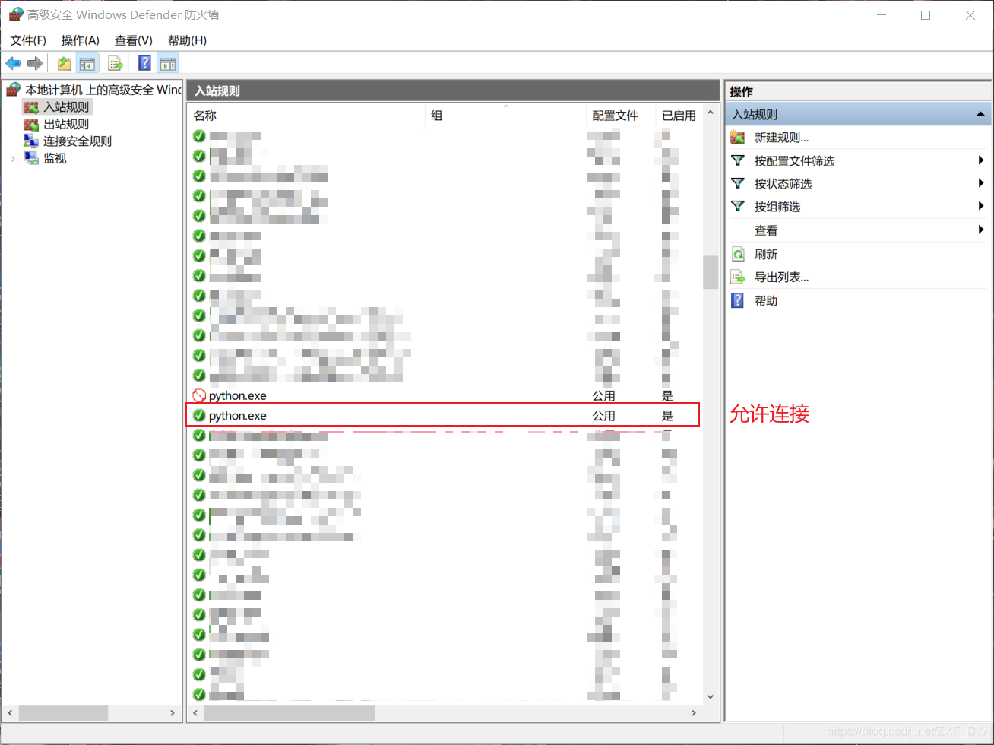
Task: Click the rules list vertical scrollbar thumb
Action: [711, 271]
